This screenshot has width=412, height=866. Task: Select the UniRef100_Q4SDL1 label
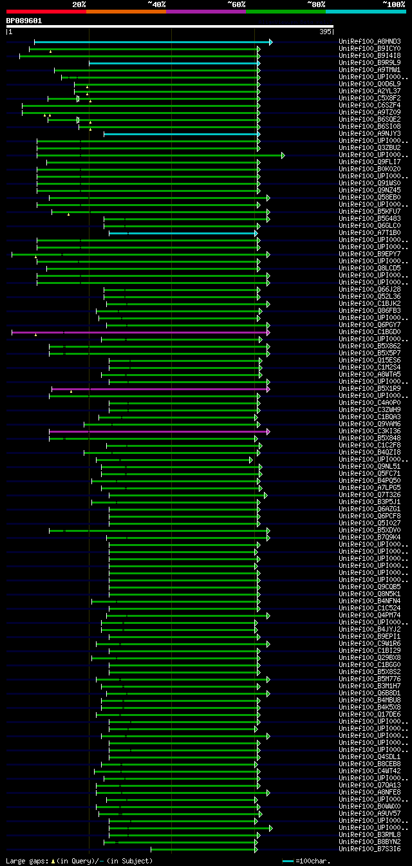click(370, 757)
